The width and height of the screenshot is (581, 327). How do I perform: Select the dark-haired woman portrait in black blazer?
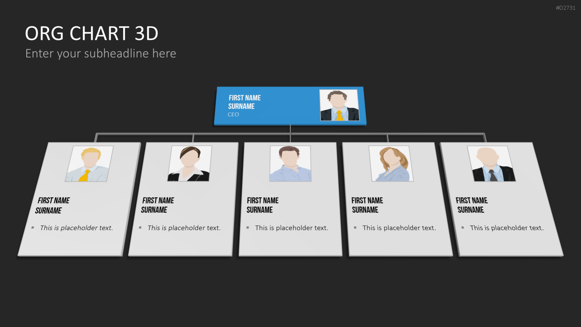(190, 163)
